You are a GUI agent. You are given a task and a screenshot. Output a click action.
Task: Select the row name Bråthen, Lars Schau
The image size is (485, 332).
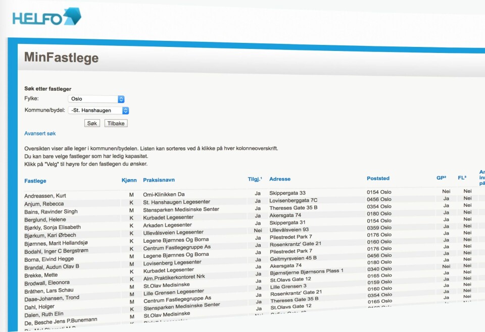pos(49,291)
